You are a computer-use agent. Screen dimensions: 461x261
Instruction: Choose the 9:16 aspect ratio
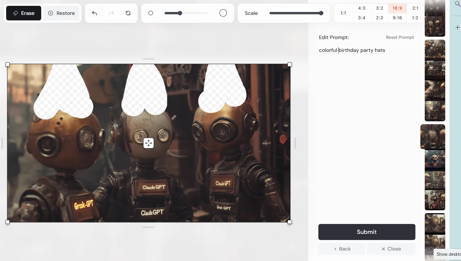tap(397, 18)
